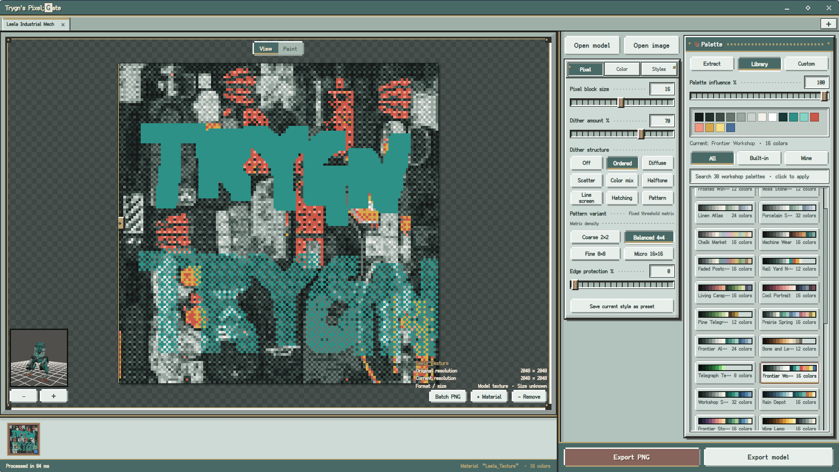Set matrix density to Fine 8x8
The image size is (839, 472).
point(595,254)
